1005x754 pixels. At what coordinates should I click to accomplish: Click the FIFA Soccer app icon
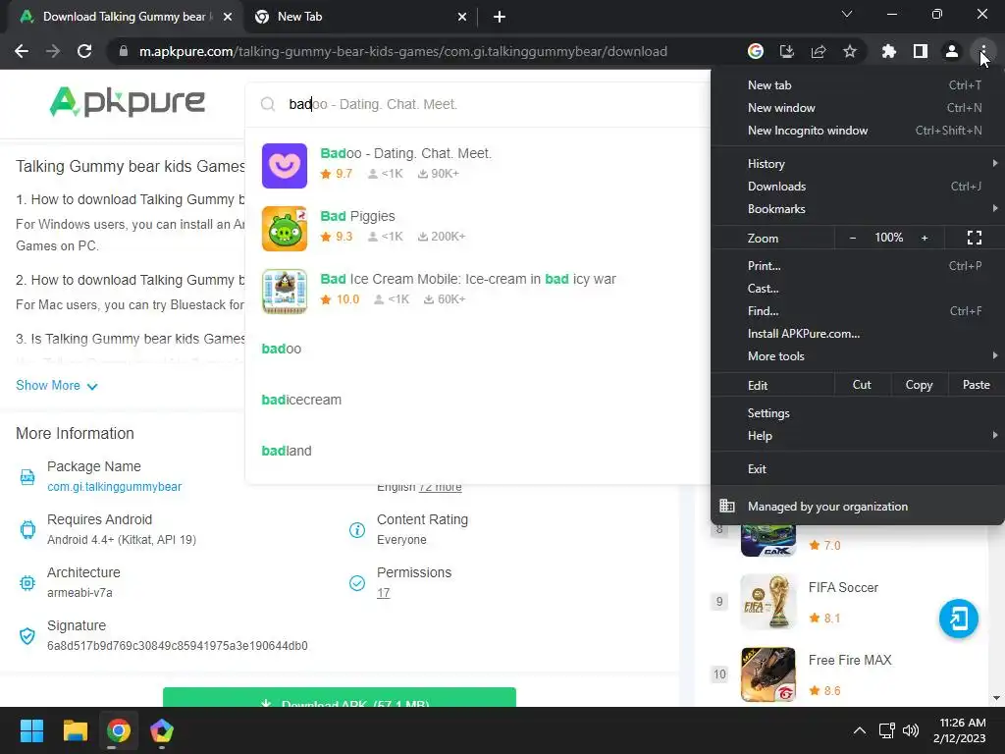click(767, 602)
